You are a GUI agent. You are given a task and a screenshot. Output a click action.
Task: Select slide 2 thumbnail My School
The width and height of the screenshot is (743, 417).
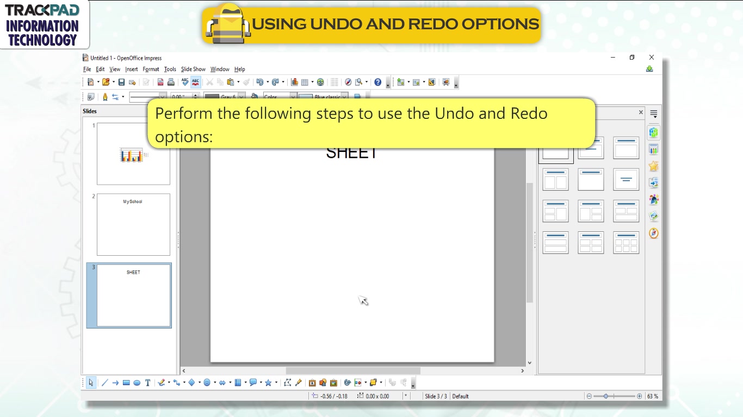(x=133, y=224)
